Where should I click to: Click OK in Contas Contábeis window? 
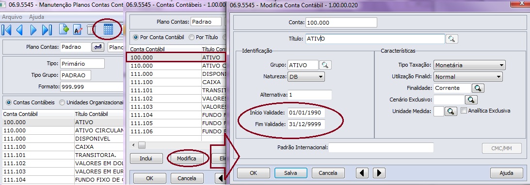pyautogui.click(x=150, y=178)
